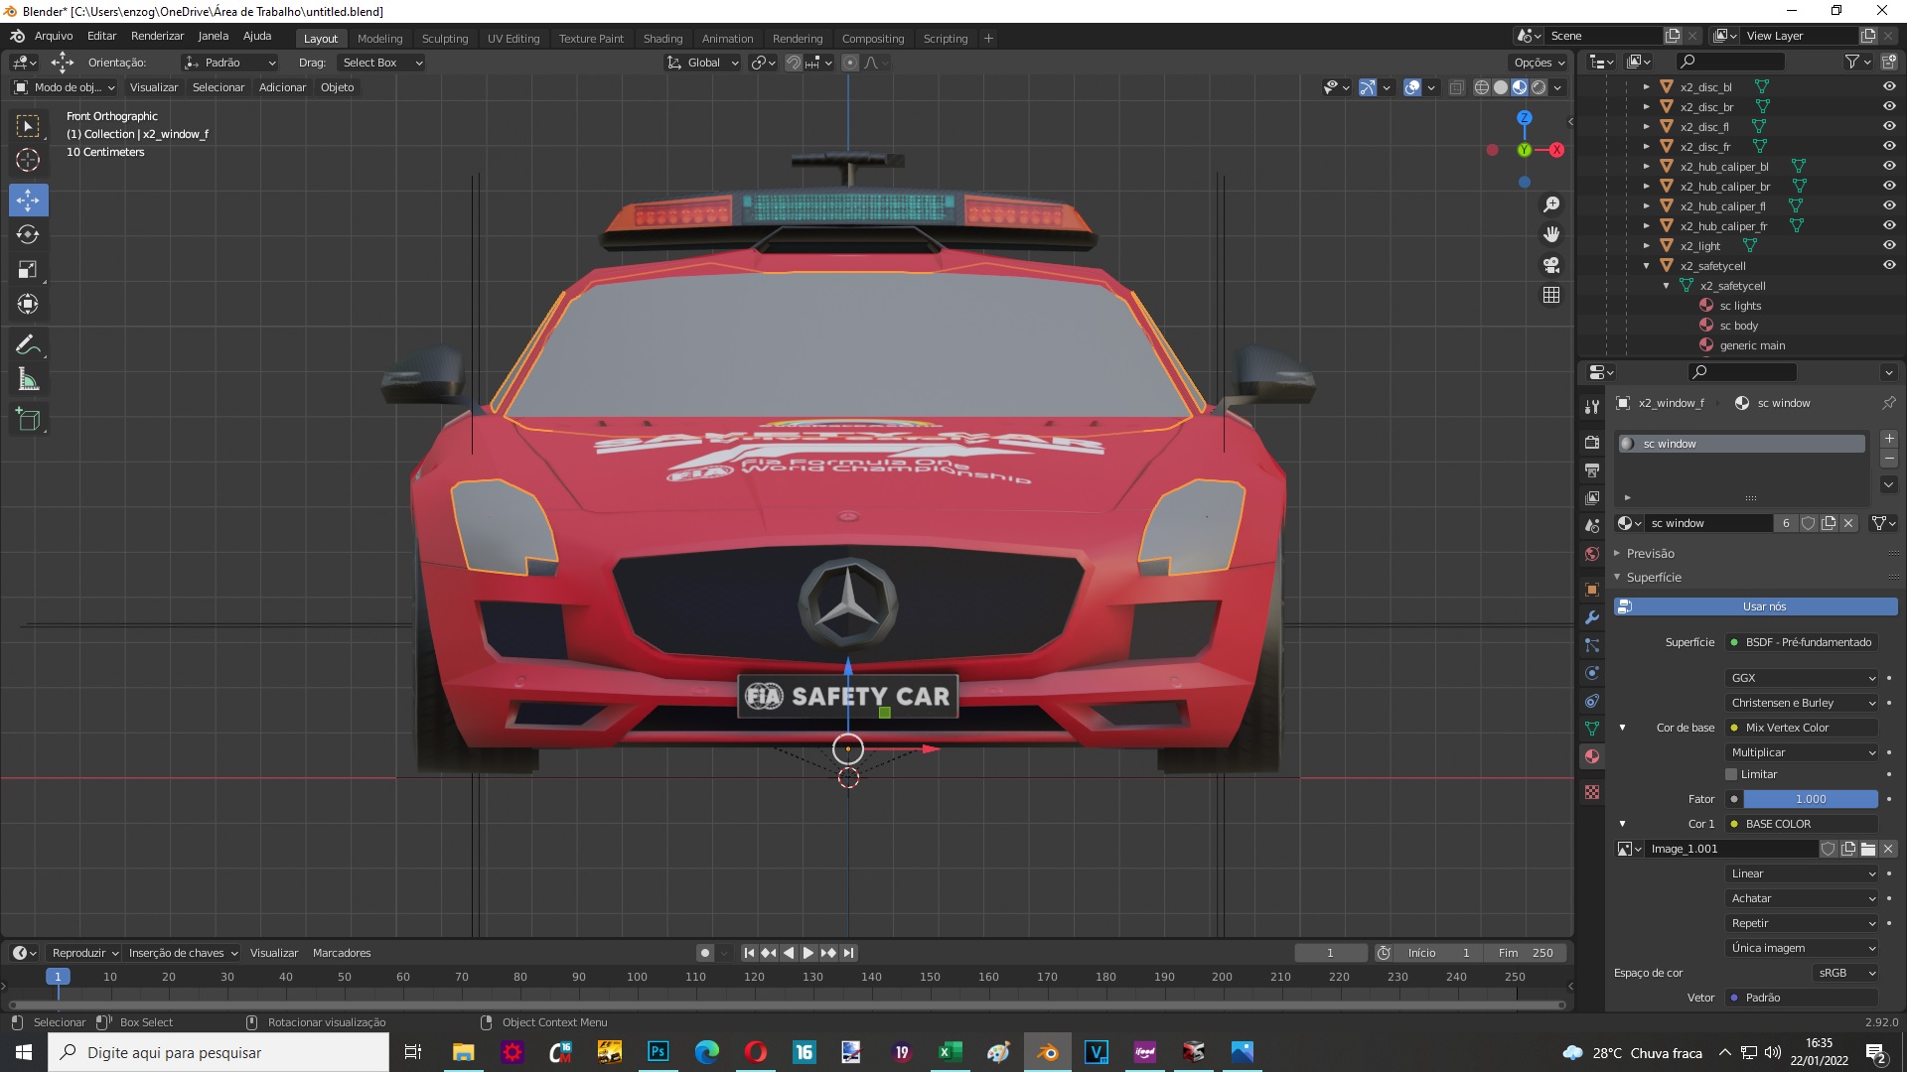Open the Object Data mesh tab

pos(1592,728)
